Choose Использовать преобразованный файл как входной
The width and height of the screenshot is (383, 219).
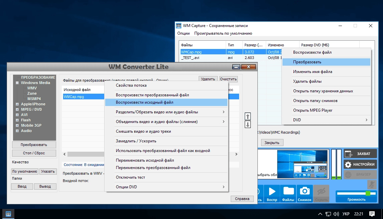pos(166,151)
